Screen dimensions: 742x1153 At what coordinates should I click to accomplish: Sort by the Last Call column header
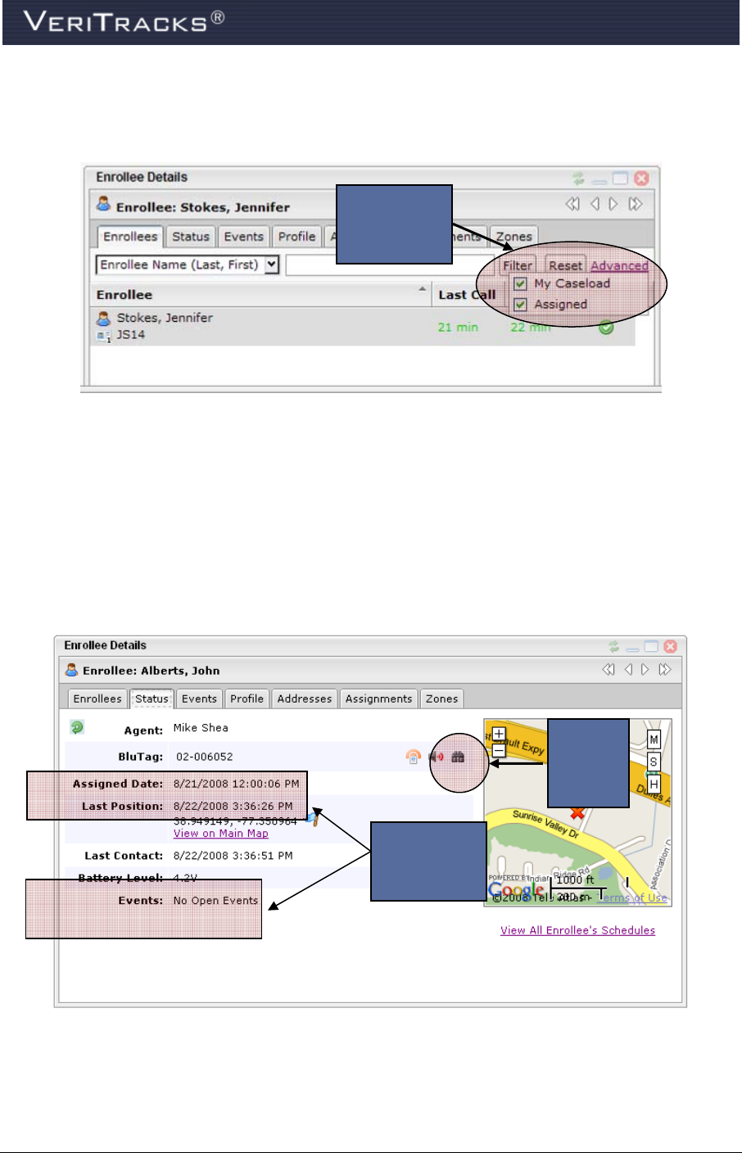[467, 295]
